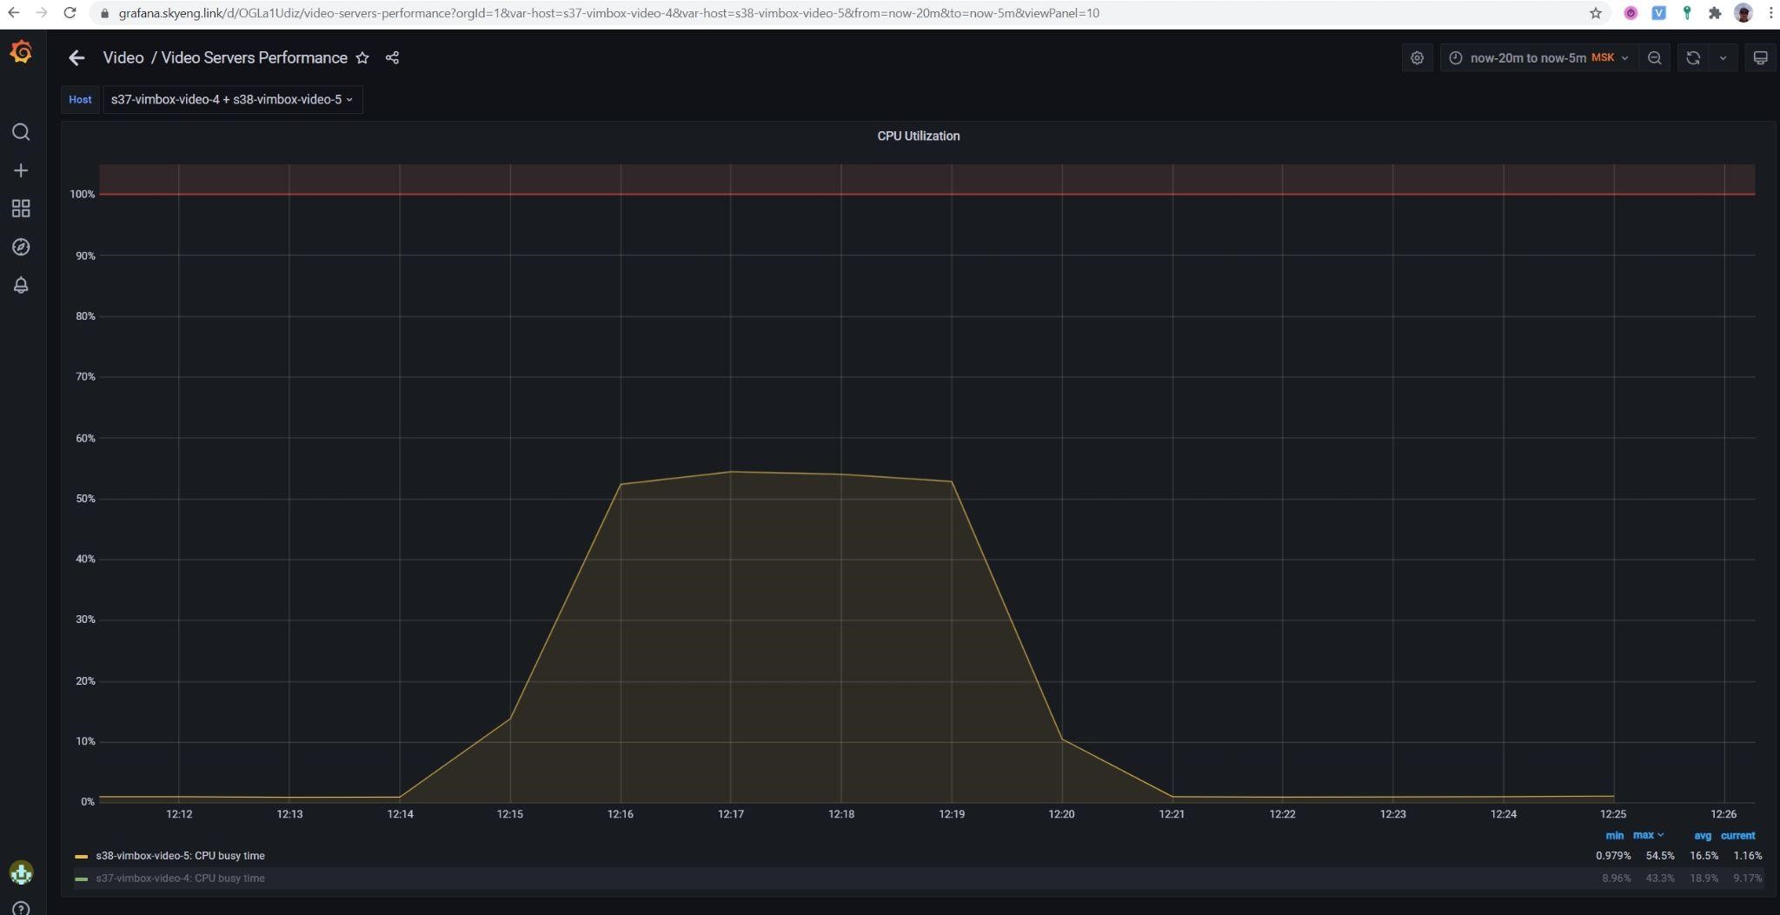Image resolution: width=1780 pixels, height=915 pixels.
Task: Click green color swatch of s37-vimbox-video-4
Action: pyautogui.click(x=82, y=879)
